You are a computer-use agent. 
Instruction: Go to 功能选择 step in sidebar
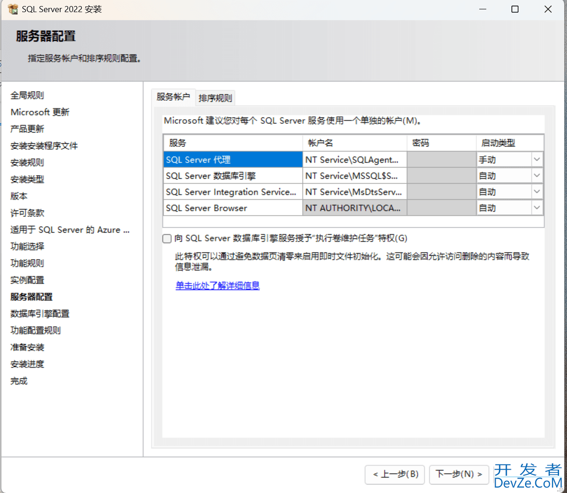[27, 246]
